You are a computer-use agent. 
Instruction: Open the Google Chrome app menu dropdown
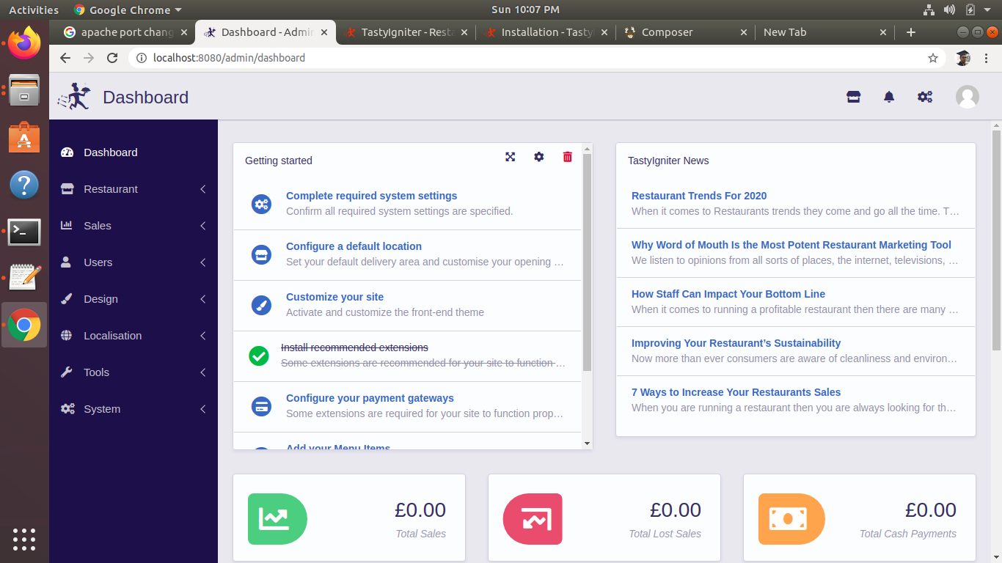point(128,10)
